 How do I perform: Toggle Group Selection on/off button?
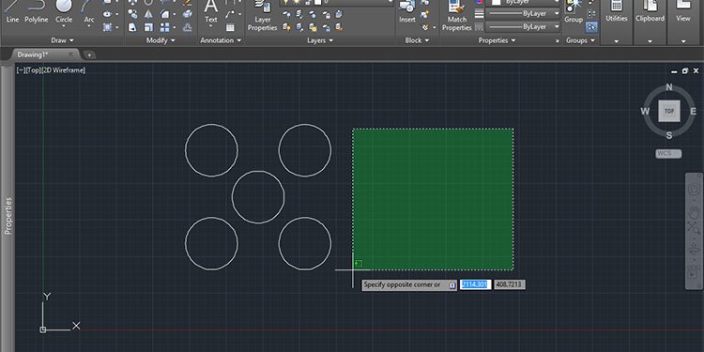pyautogui.click(x=591, y=27)
